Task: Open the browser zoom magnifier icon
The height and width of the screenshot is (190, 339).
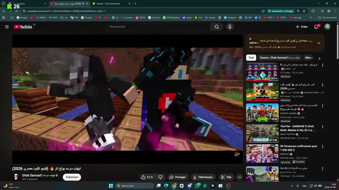Action: coord(298,11)
